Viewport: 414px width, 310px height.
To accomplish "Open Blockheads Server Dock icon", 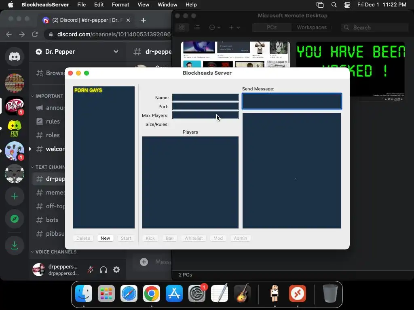I will pos(275,293).
